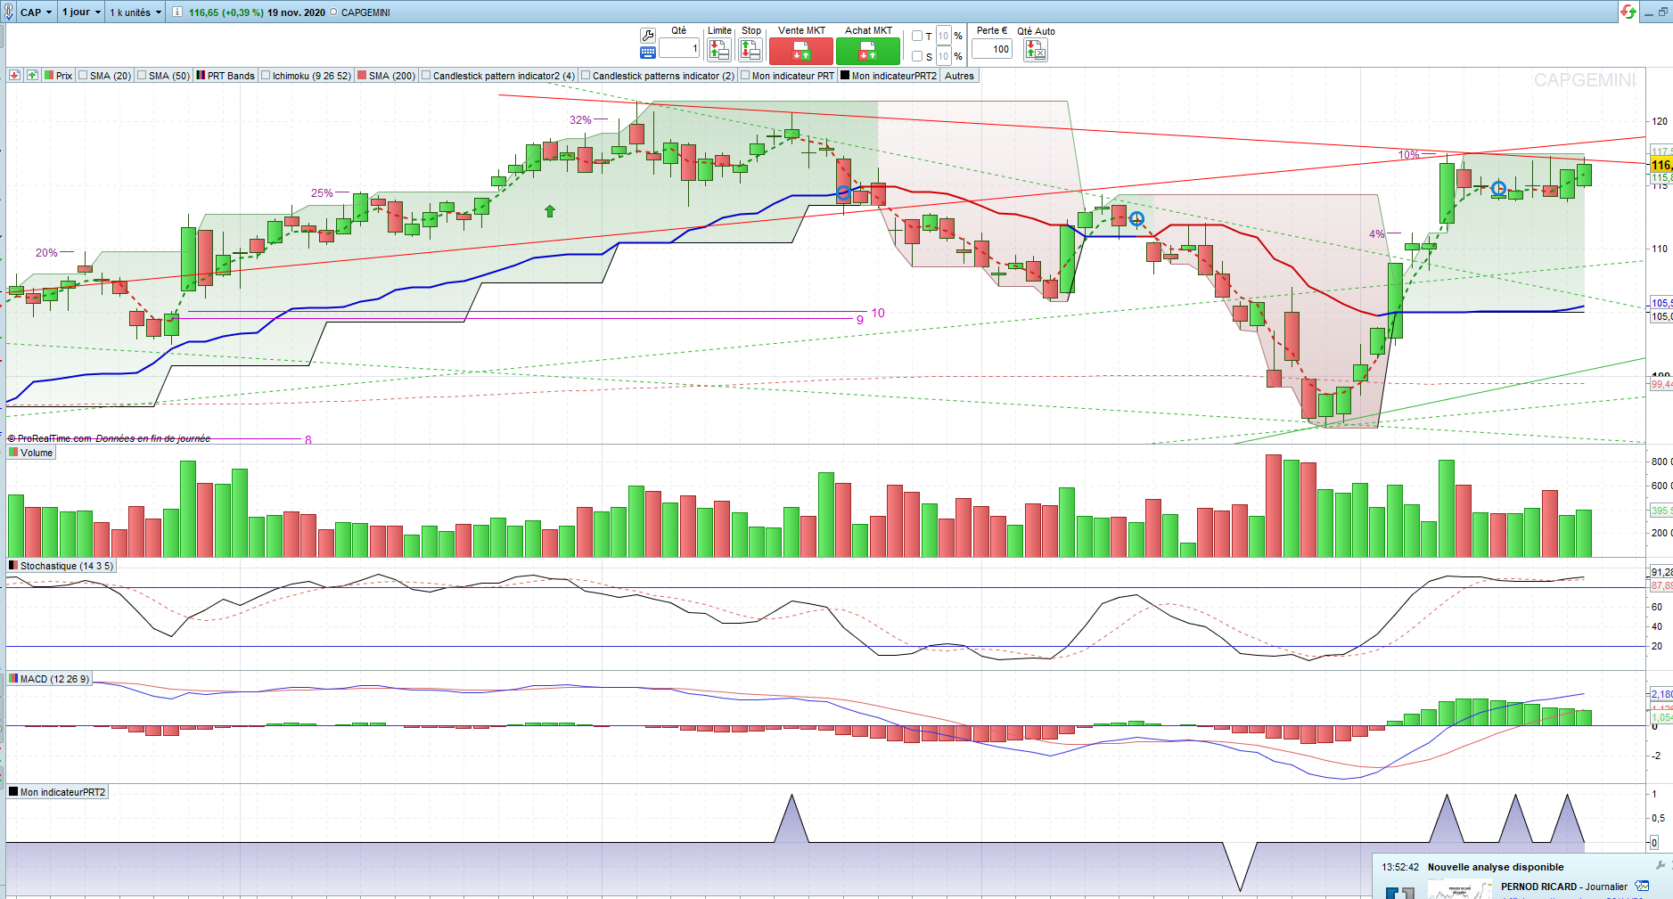The width and height of the screenshot is (1673, 899).
Task: Open the MACD (12 26 9) panel label
Action: (x=54, y=679)
